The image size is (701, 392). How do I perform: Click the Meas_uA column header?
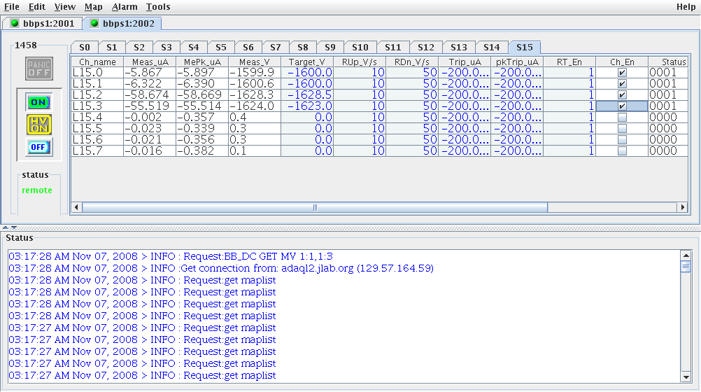pyautogui.click(x=150, y=62)
